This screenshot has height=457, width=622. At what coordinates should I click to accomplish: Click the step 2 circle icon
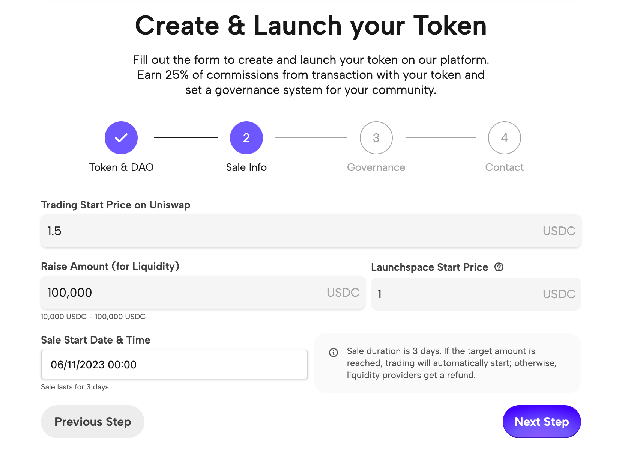coord(246,138)
